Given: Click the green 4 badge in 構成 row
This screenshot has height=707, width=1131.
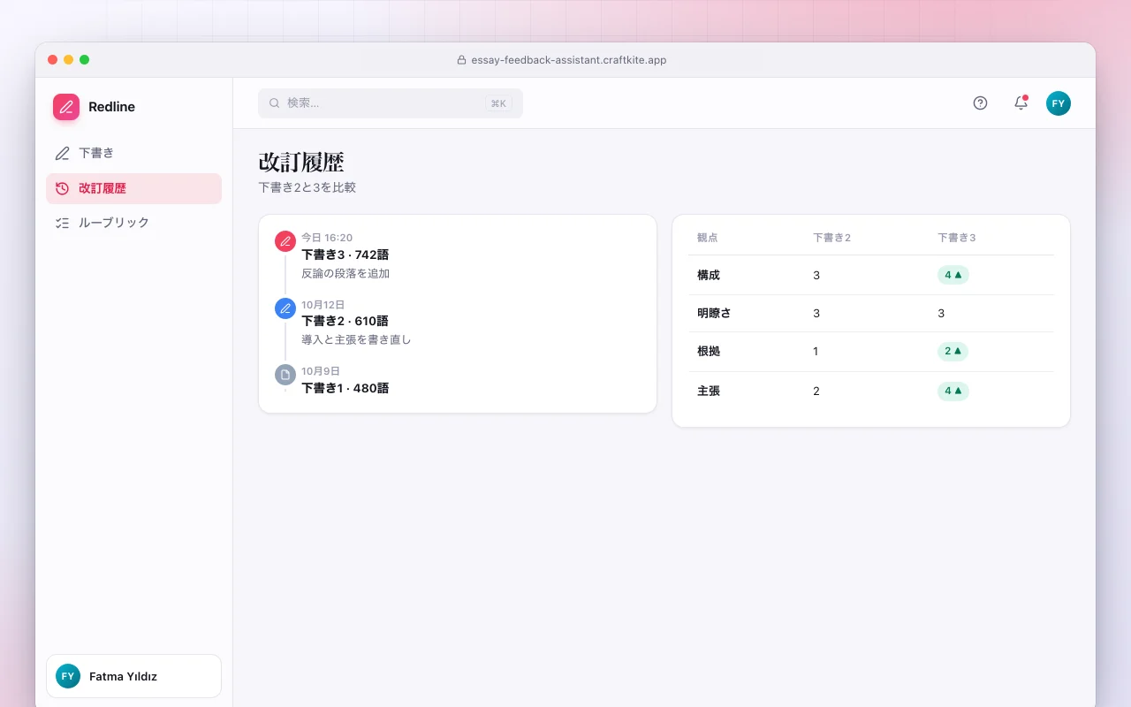Looking at the screenshot, I should coord(953,275).
